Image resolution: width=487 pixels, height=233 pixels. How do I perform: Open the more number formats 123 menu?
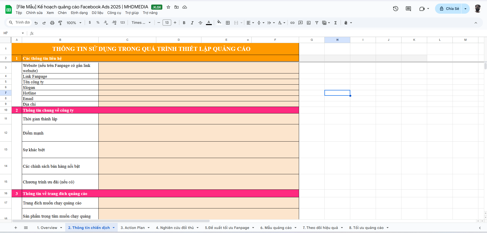[123, 23]
